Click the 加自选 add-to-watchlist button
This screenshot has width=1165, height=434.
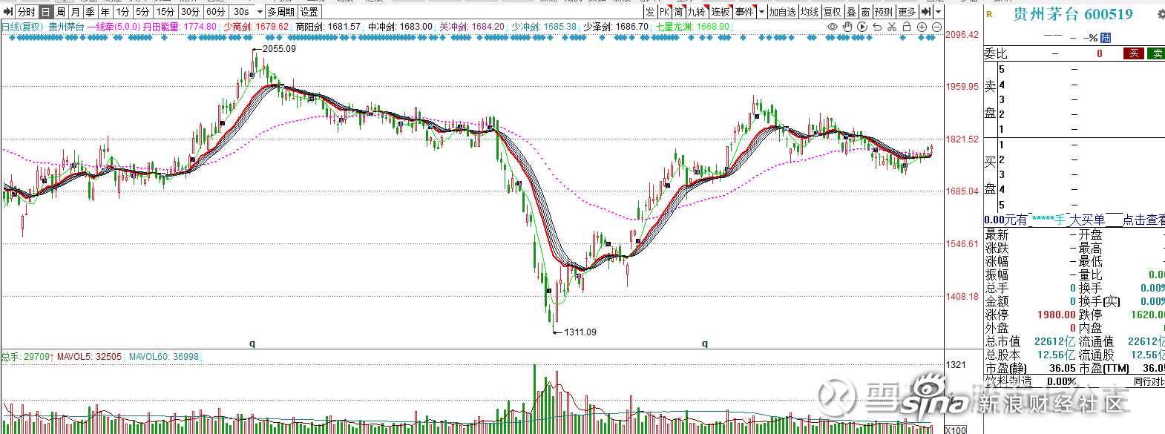click(x=782, y=12)
